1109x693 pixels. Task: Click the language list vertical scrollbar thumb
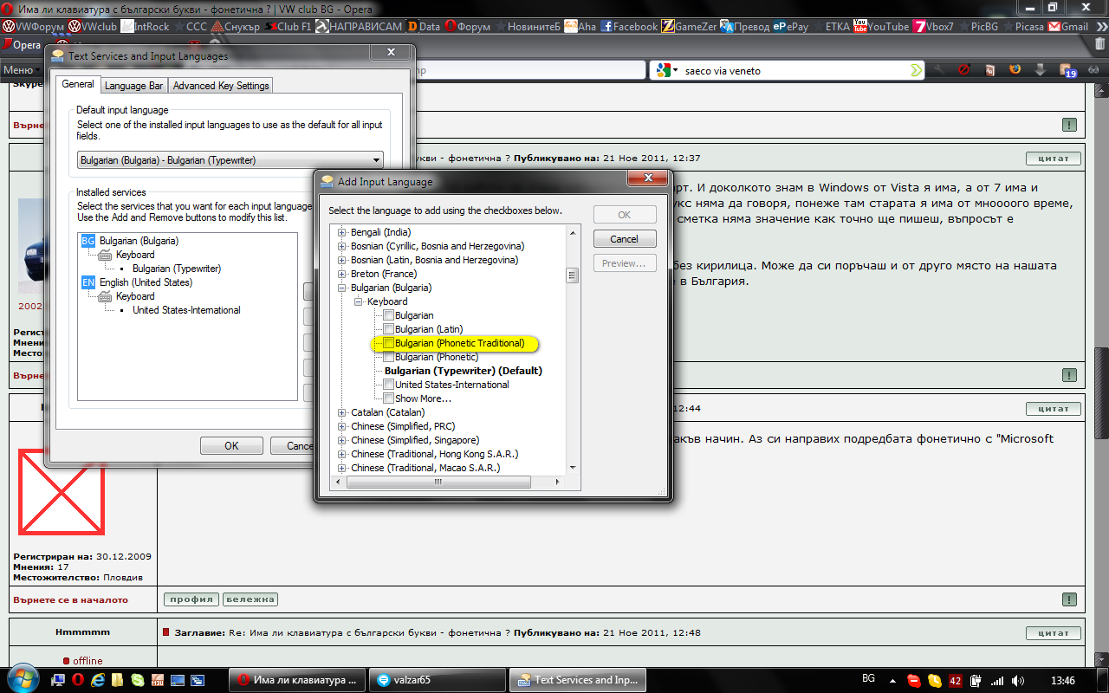point(572,275)
